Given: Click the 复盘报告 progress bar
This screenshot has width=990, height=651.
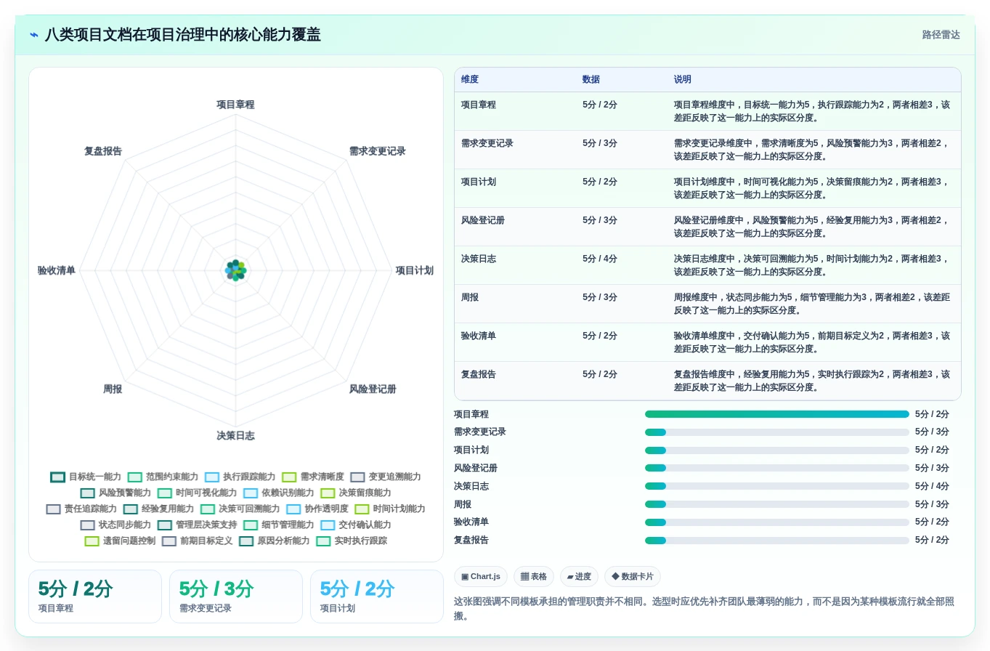Looking at the screenshot, I should tap(776, 540).
